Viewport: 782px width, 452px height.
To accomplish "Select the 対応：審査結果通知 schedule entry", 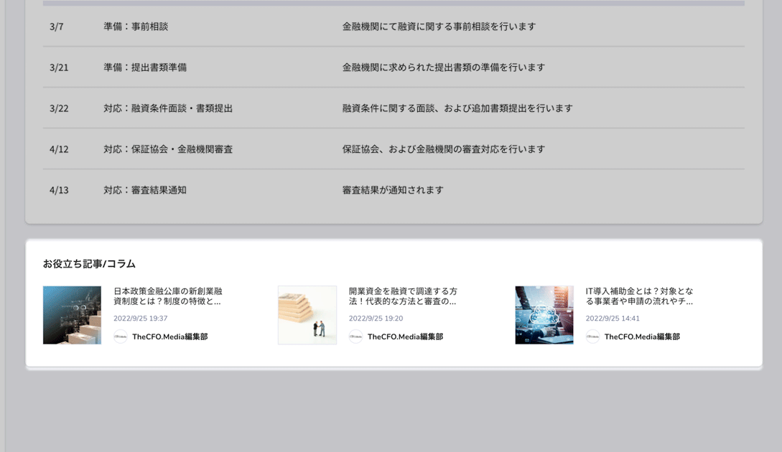I will [x=145, y=190].
